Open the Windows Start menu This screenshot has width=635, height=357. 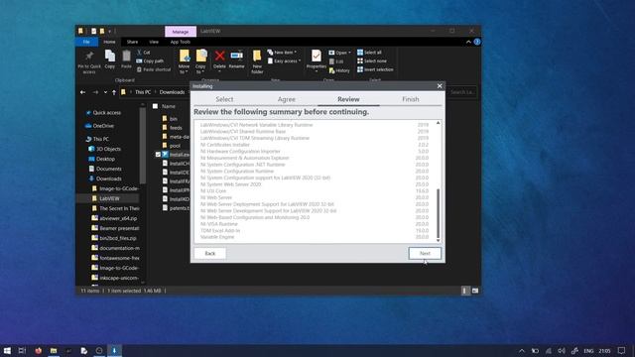click(x=7, y=350)
